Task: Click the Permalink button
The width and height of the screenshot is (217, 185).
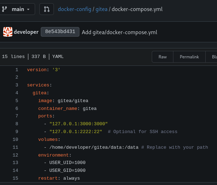Action: coord(189,57)
